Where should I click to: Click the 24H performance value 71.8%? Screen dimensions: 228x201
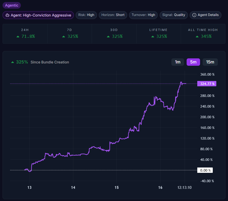(x=28, y=36)
